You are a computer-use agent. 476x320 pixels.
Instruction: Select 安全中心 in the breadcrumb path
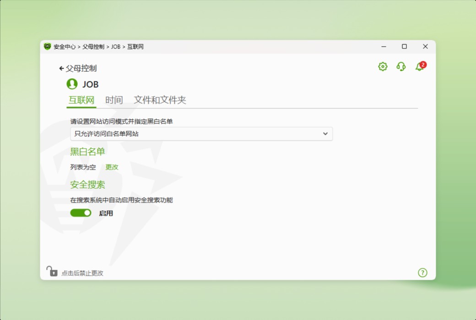point(65,46)
